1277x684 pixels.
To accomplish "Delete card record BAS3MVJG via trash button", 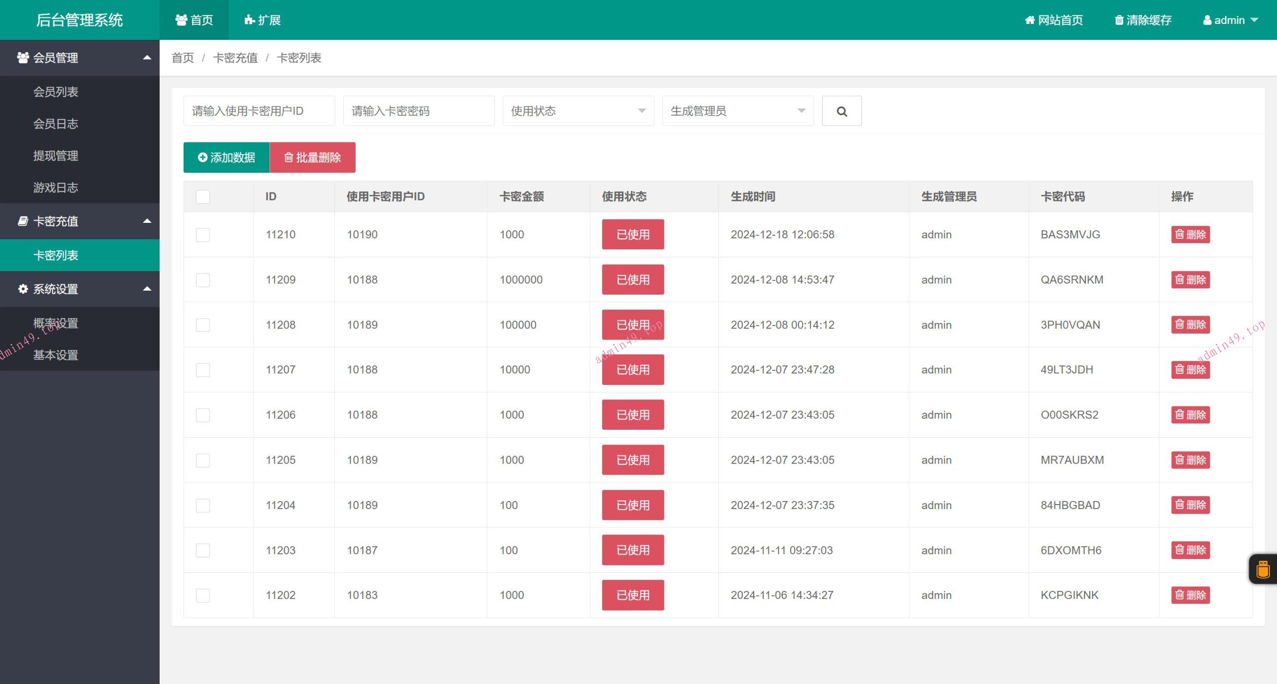I will pos(1190,234).
